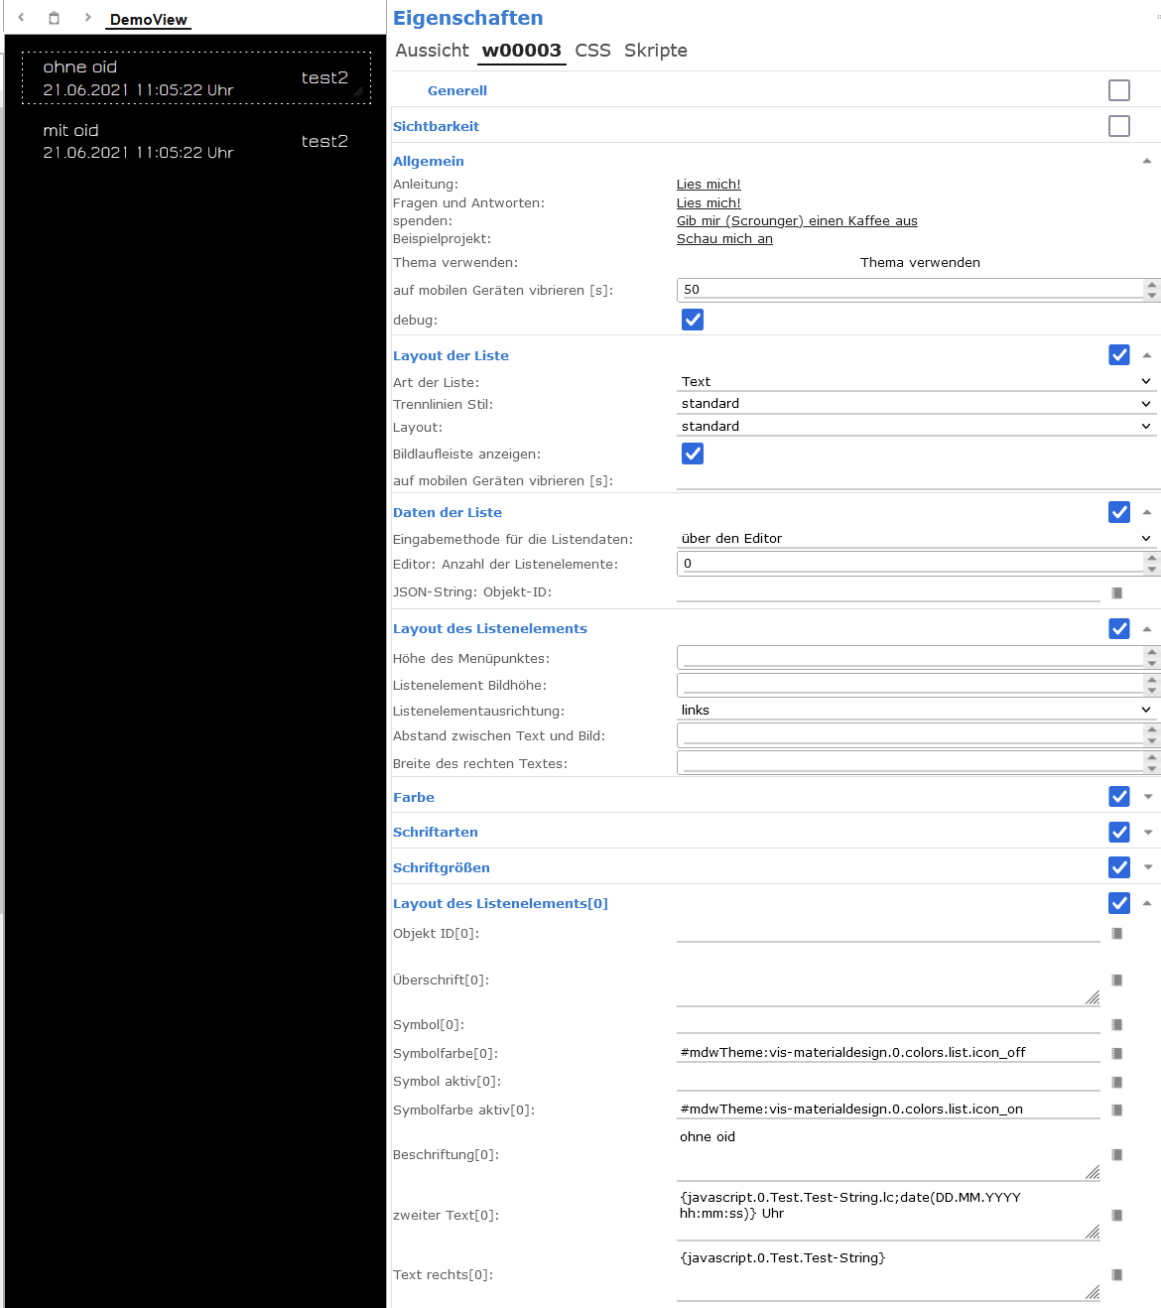1161x1308 pixels.
Task: Click the Höhe des Menüpunktes input
Action: point(910,658)
